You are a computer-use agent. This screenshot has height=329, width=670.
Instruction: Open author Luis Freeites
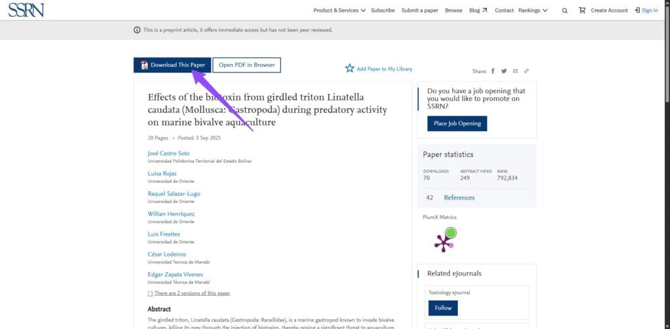[x=164, y=234]
